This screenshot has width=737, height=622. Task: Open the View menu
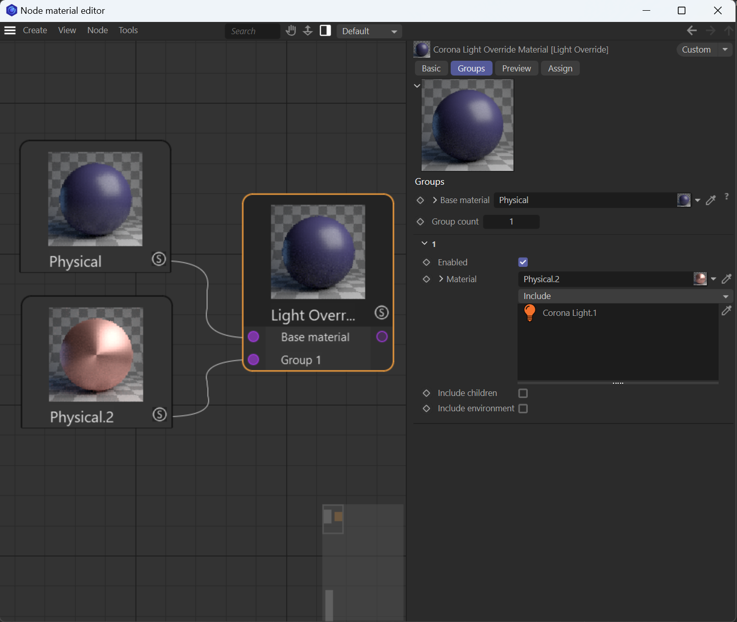tap(67, 30)
